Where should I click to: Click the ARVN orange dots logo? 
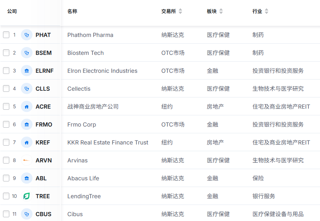point(26,161)
